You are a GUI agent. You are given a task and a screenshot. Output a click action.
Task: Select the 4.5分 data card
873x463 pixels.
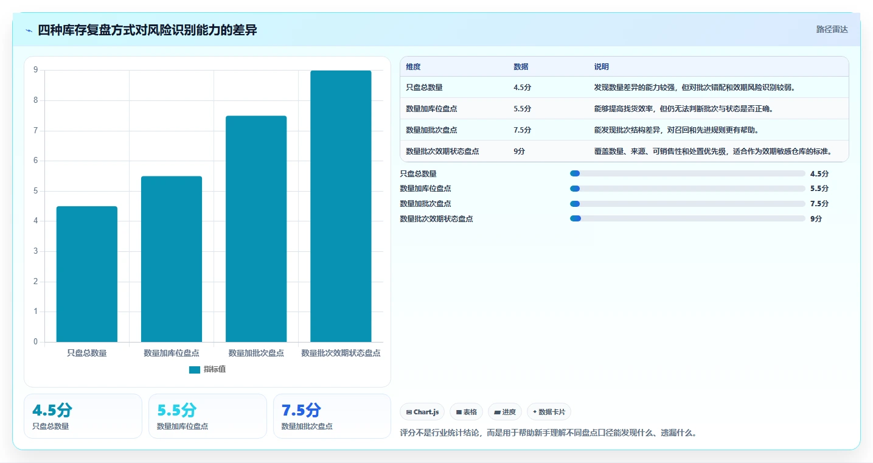point(83,416)
